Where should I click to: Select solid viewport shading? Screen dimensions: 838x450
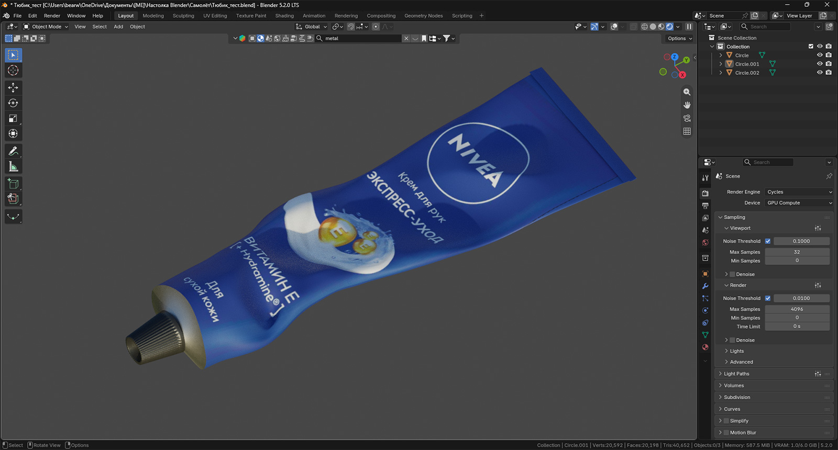click(653, 27)
